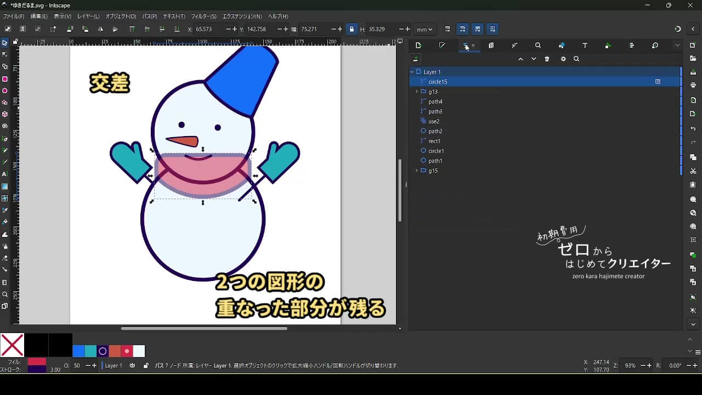Click the delete trash icon in Layers panel
This screenshot has height=395, width=702.
[547, 59]
